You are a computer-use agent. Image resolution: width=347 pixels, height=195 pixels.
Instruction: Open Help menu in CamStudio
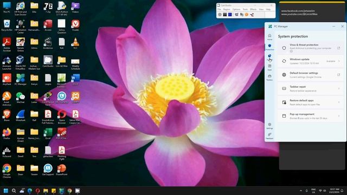(x=268, y=10)
